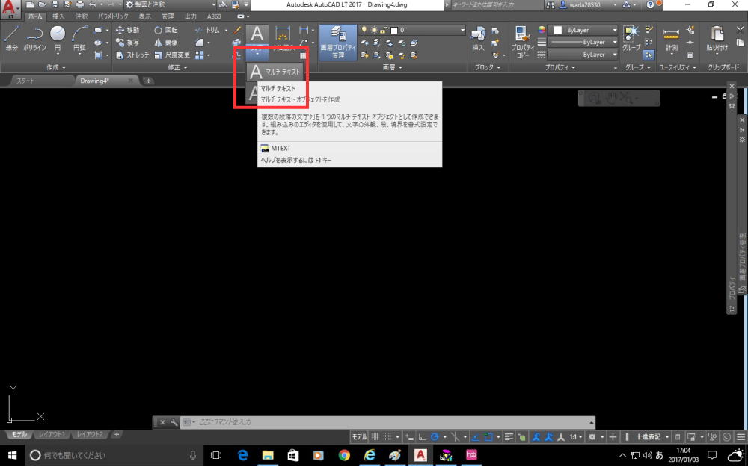Click the Save icon in quick access toolbar
748x467 pixels.
pyautogui.click(x=55, y=4)
